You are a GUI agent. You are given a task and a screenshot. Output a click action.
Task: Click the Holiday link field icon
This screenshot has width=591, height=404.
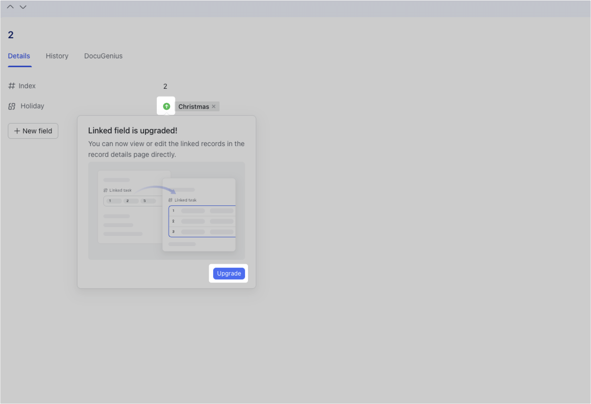pyautogui.click(x=12, y=106)
